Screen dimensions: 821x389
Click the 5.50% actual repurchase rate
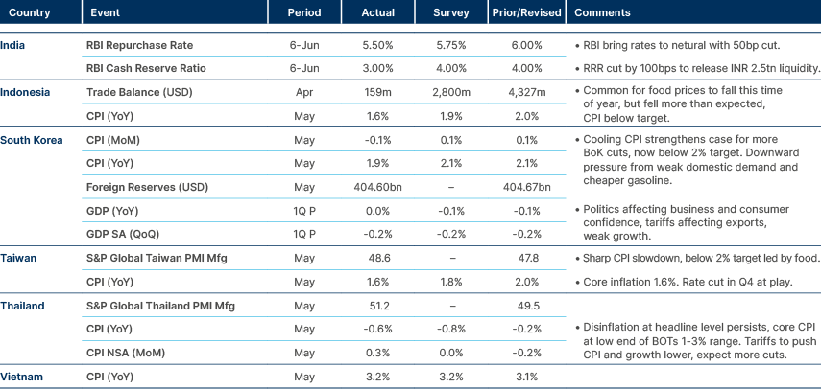377,45
